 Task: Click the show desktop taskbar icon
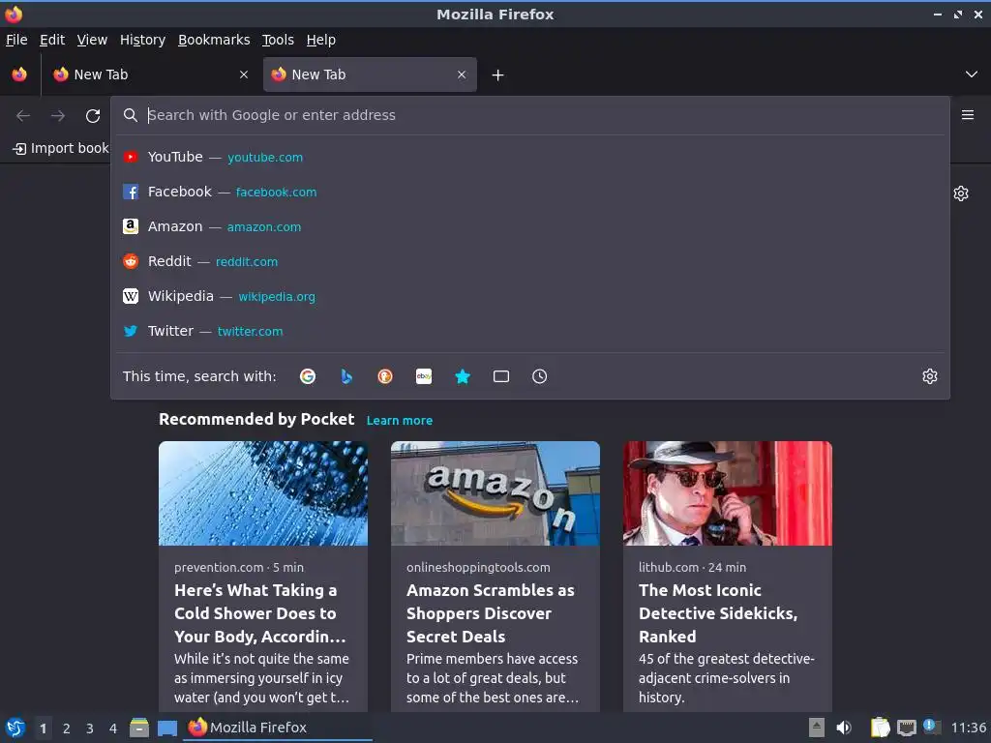(166, 728)
